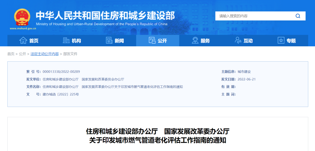Viewport: 315px width, 151px height.
Task: Click the house icon beside 首页
Action: (23, 40)
